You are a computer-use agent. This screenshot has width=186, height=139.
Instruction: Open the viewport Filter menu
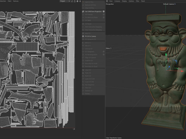138,1
